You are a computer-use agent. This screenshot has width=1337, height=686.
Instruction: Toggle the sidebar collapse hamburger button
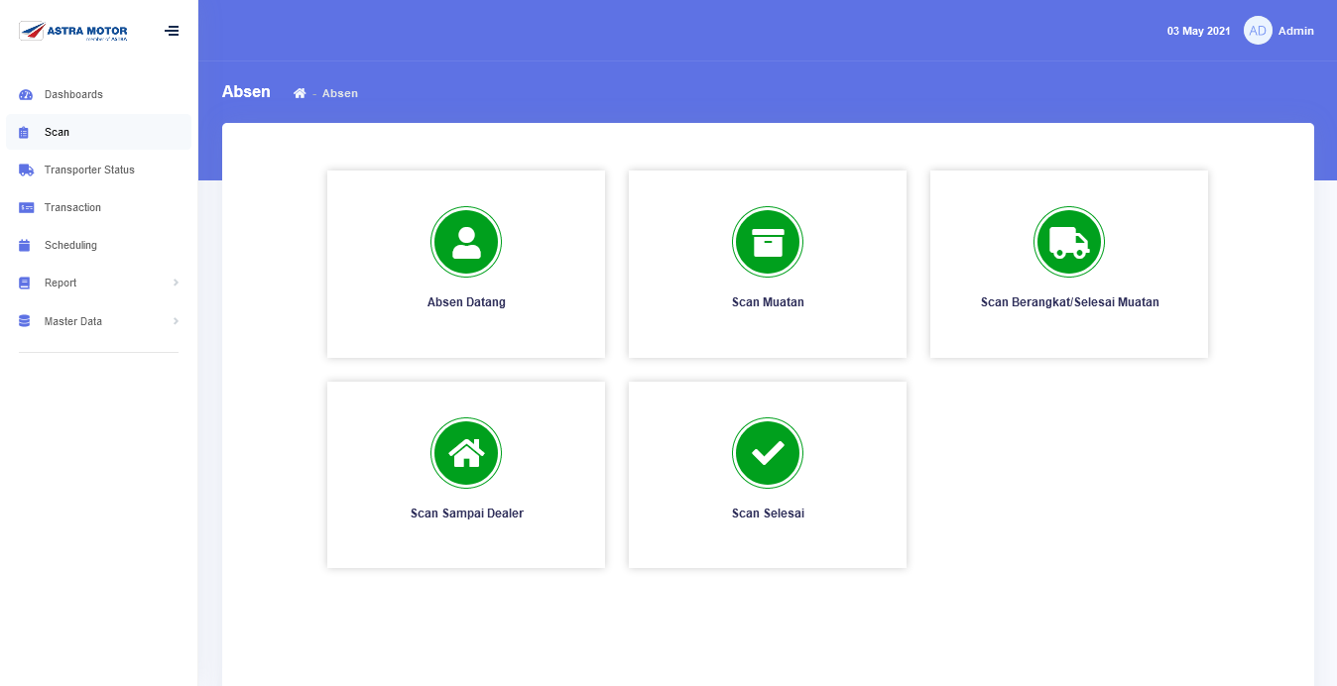click(x=172, y=31)
